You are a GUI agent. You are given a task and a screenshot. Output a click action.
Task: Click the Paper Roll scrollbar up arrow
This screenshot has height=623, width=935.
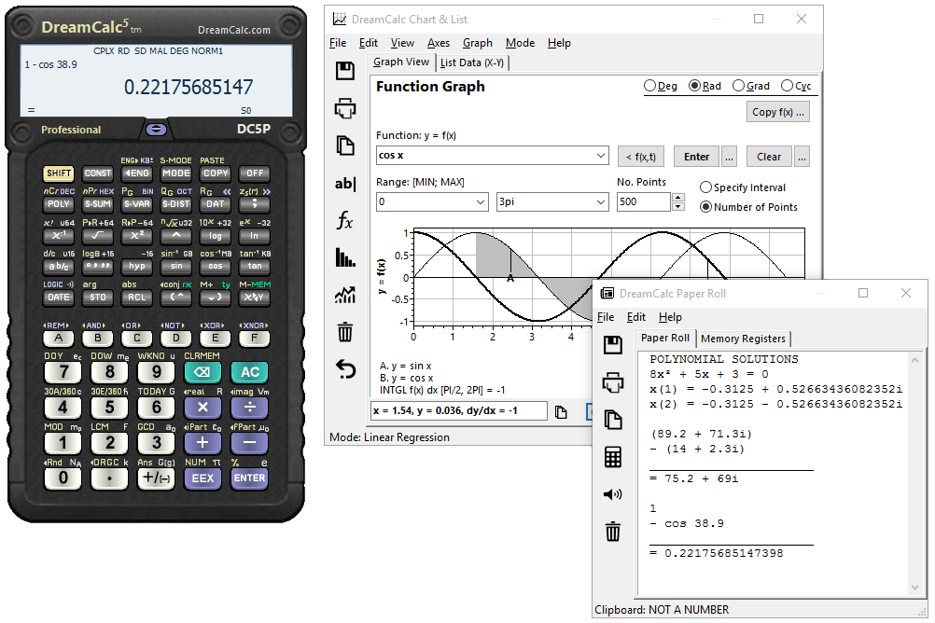click(914, 359)
